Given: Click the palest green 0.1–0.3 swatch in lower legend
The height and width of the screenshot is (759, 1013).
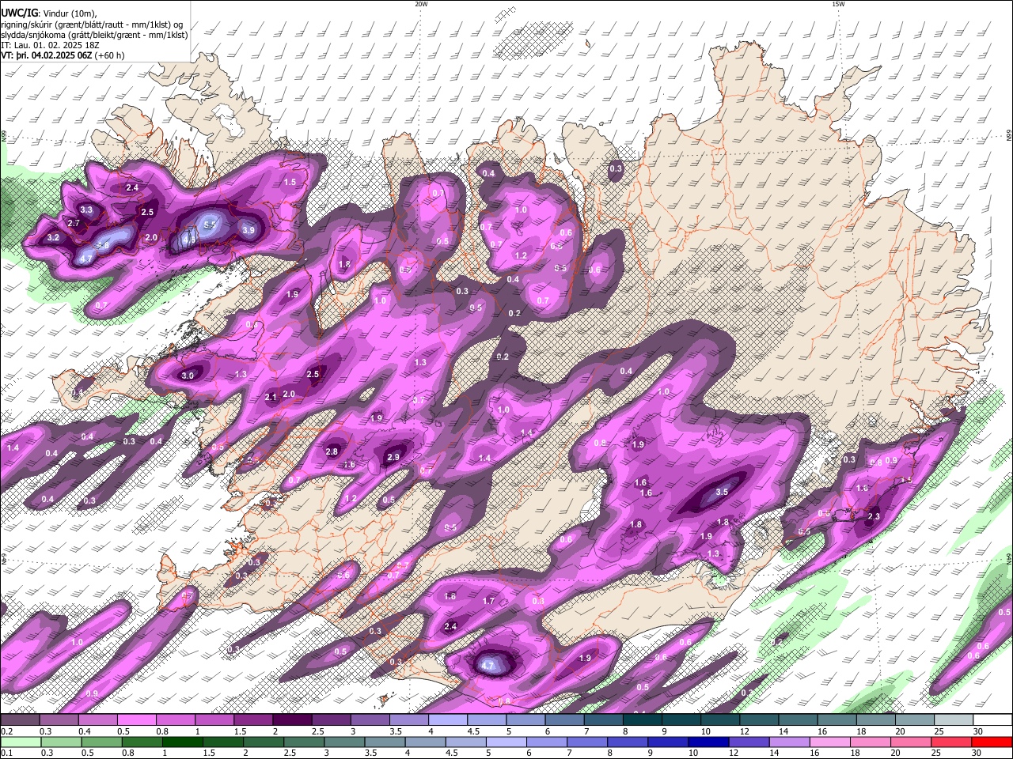Looking at the screenshot, I should [x=20, y=742].
